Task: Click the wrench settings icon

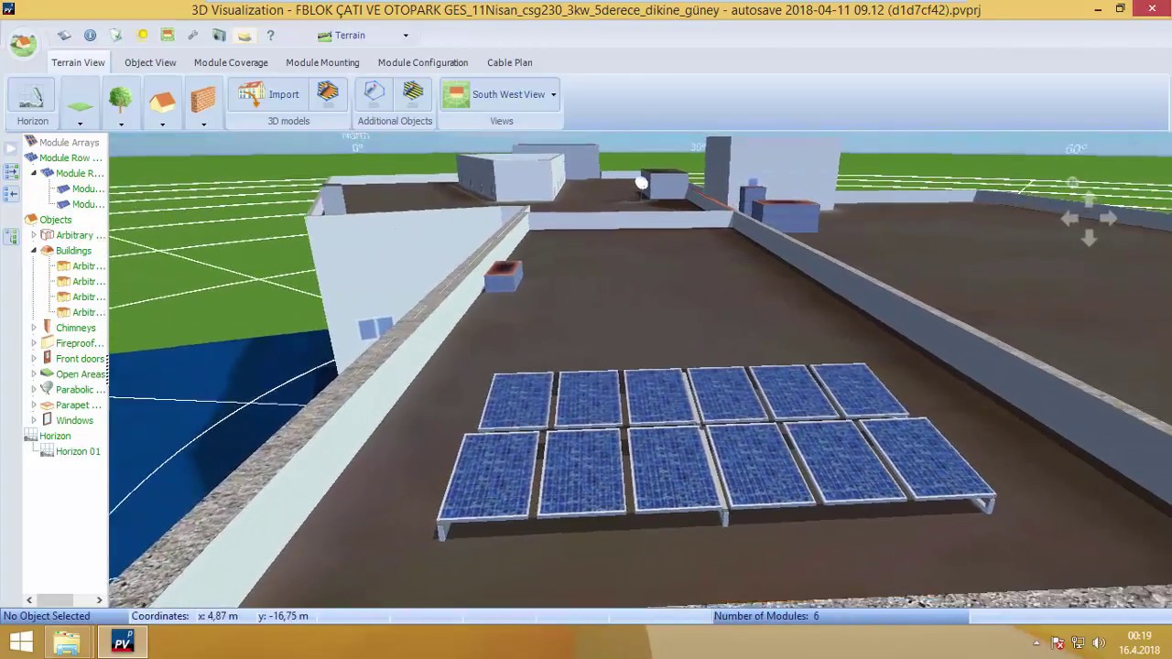Action: (x=192, y=36)
